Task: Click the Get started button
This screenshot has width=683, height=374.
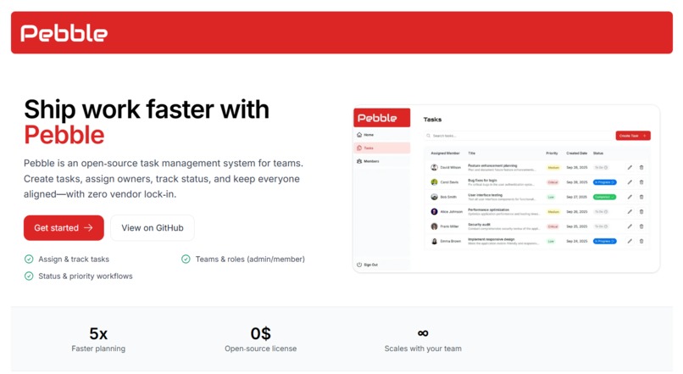Action: point(64,227)
